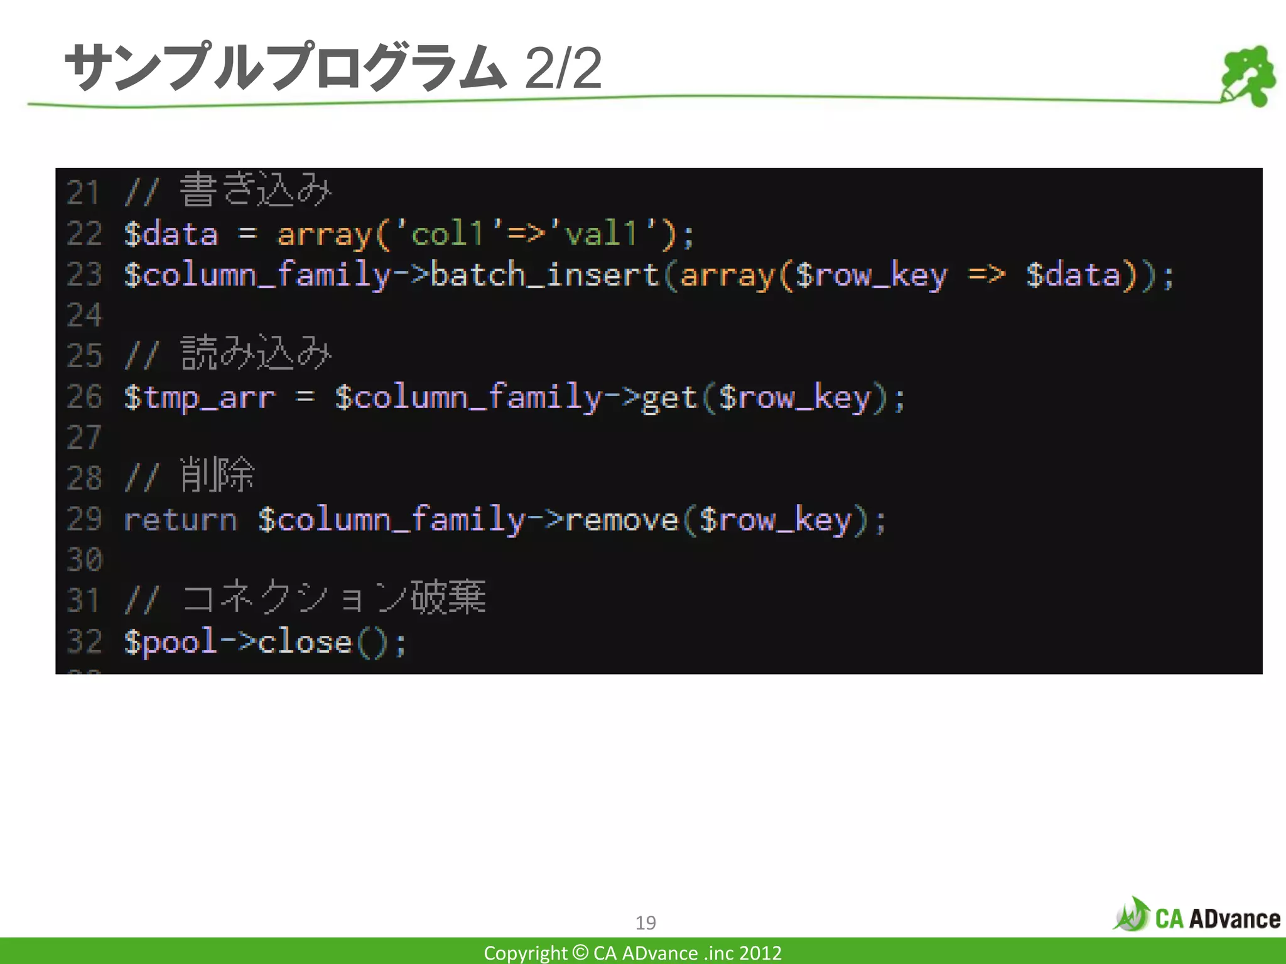Viewport: 1286px width, 964px height.
Task: Click the $tmp_arr variable
Action: (200, 397)
